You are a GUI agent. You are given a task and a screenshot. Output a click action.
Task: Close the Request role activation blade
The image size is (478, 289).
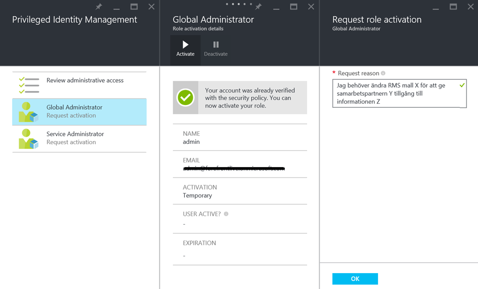(x=470, y=7)
